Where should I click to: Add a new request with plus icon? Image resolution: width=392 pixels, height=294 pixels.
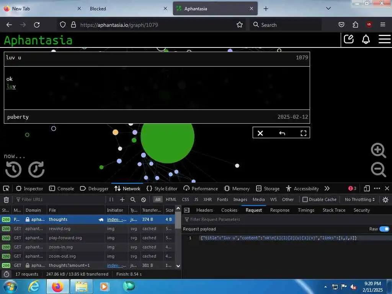pos(122,199)
